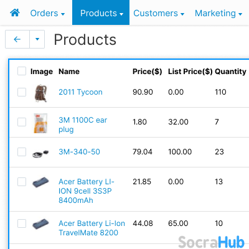Viewport: 249px width, 249px height.
Task: Toggle the select-all products checkbox
Action: pos(22,71)
